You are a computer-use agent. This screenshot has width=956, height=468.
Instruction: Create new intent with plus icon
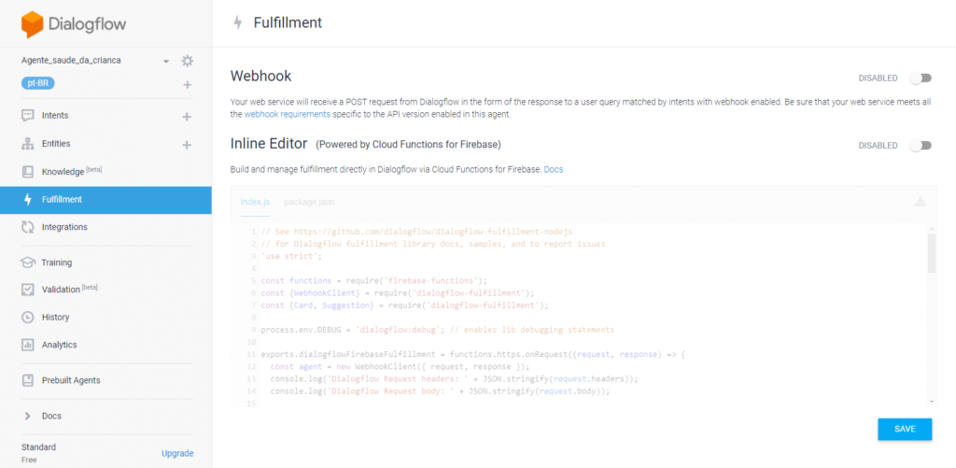click(187, 117)
